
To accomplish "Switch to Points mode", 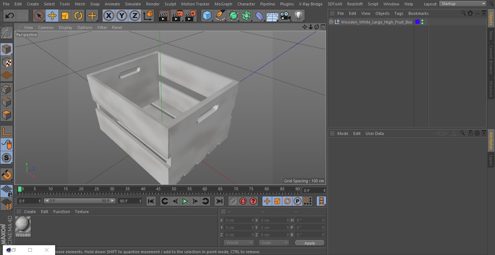I will click(7, 89).
